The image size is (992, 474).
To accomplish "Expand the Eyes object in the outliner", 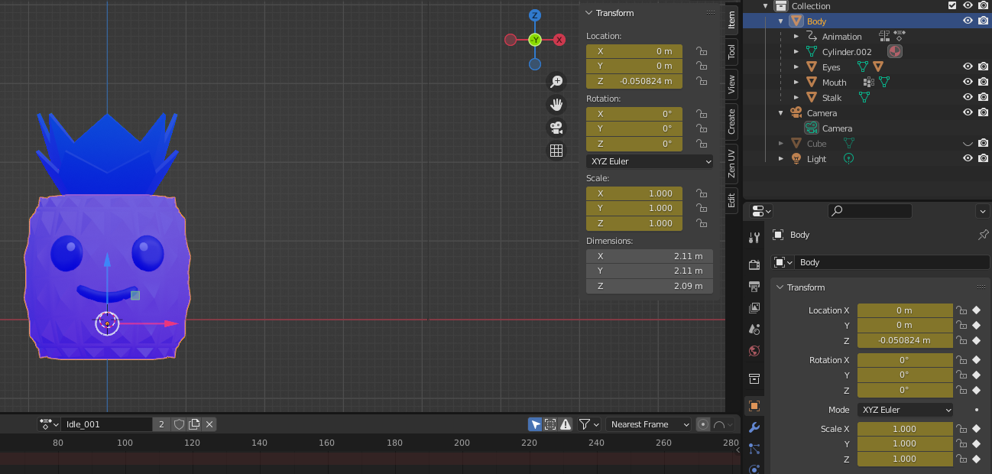I will [x=796, y=67].
